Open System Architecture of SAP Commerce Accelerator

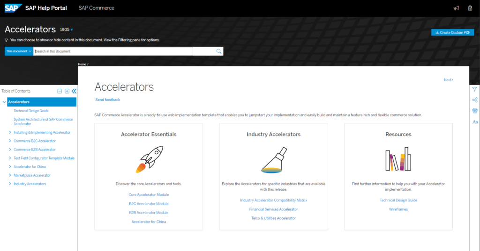pos(43,122)
